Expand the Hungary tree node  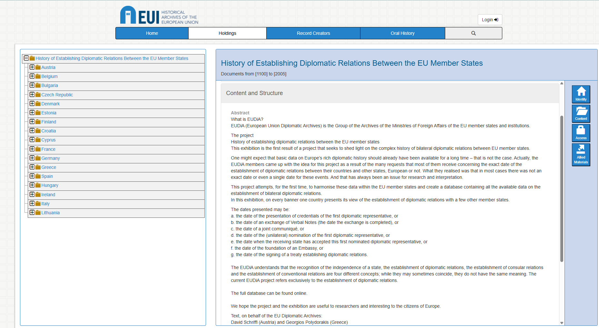click(32, 185)
